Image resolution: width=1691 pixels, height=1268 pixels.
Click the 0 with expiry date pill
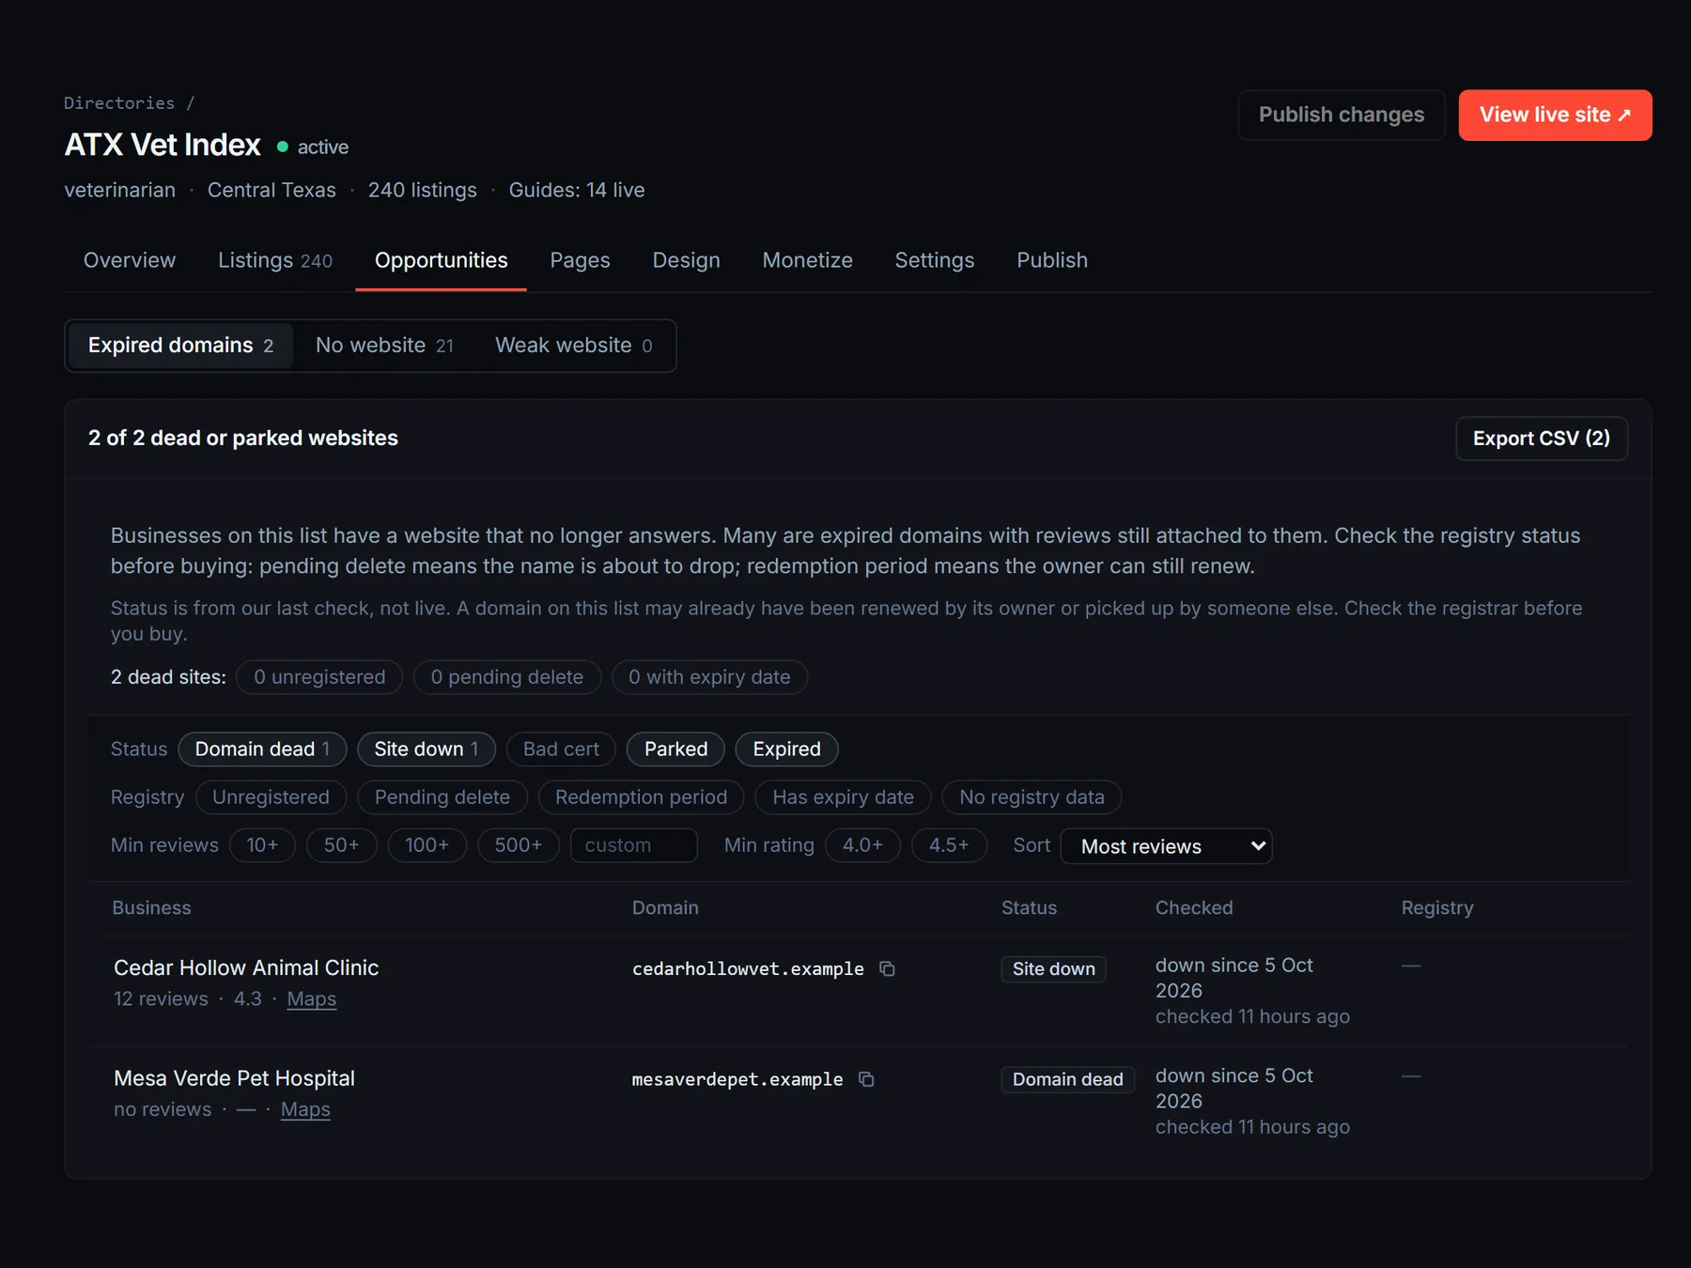point(709,676)
